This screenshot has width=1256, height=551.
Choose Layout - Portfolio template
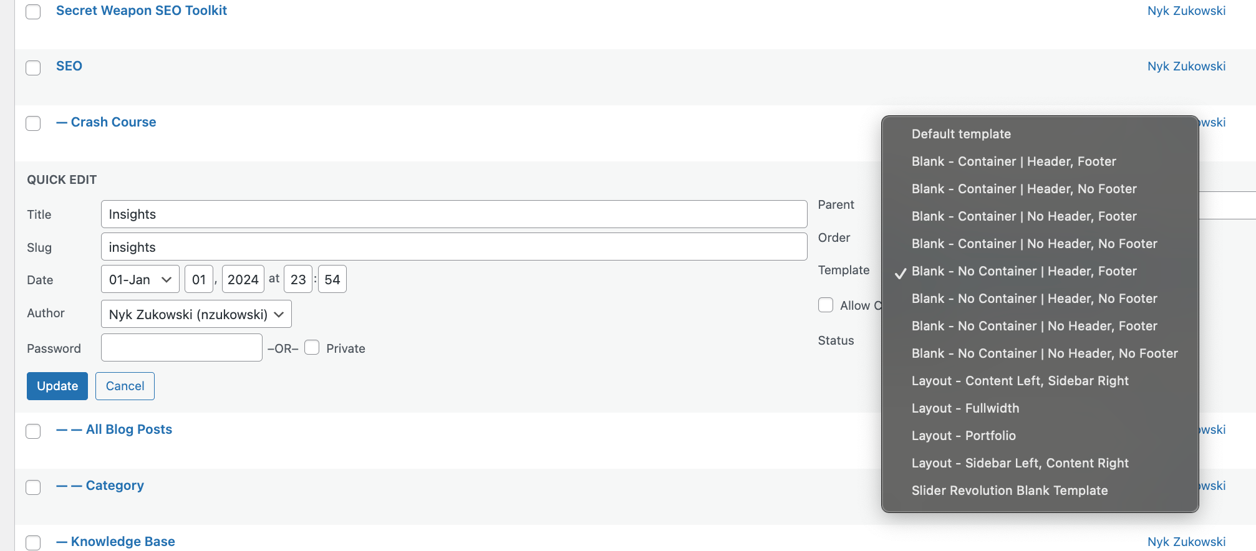point(1040,436)
